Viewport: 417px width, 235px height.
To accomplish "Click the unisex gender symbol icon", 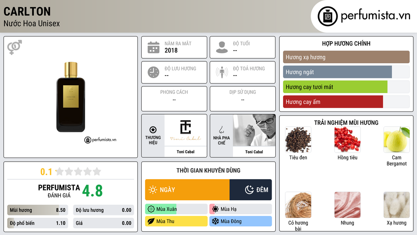I will coord(15,47).
